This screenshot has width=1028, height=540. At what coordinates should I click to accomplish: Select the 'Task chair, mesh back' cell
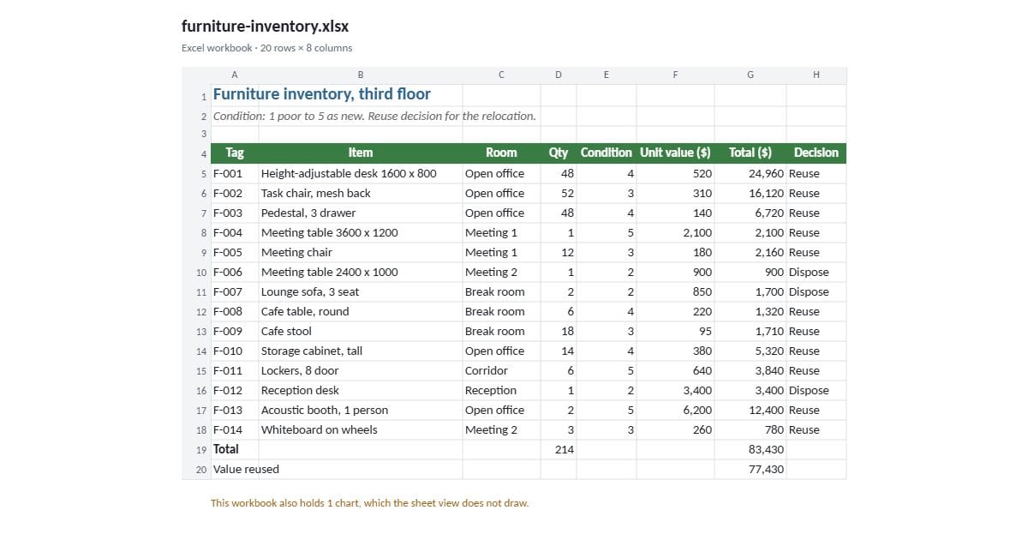[361, 193]
